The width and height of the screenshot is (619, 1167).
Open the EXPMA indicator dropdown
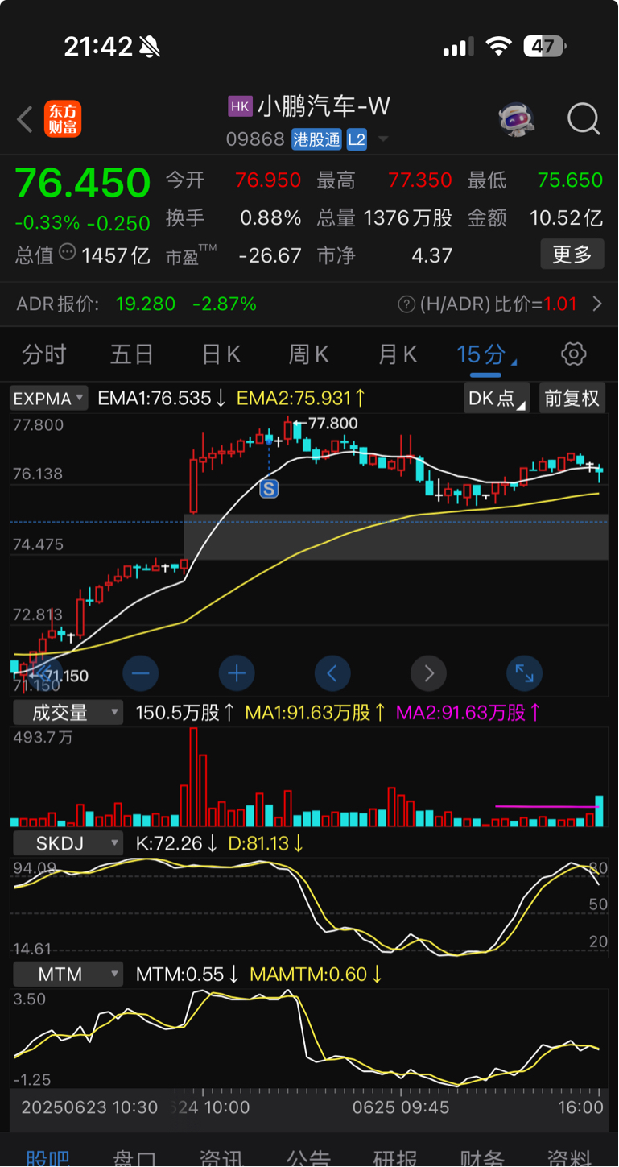tap(48, 398)
